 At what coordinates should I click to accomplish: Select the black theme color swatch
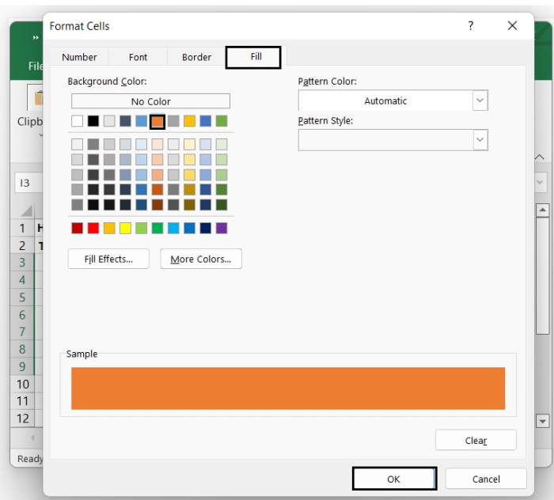93,121
